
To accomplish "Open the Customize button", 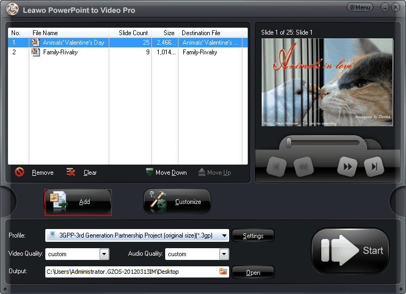I will pos(177,202).
